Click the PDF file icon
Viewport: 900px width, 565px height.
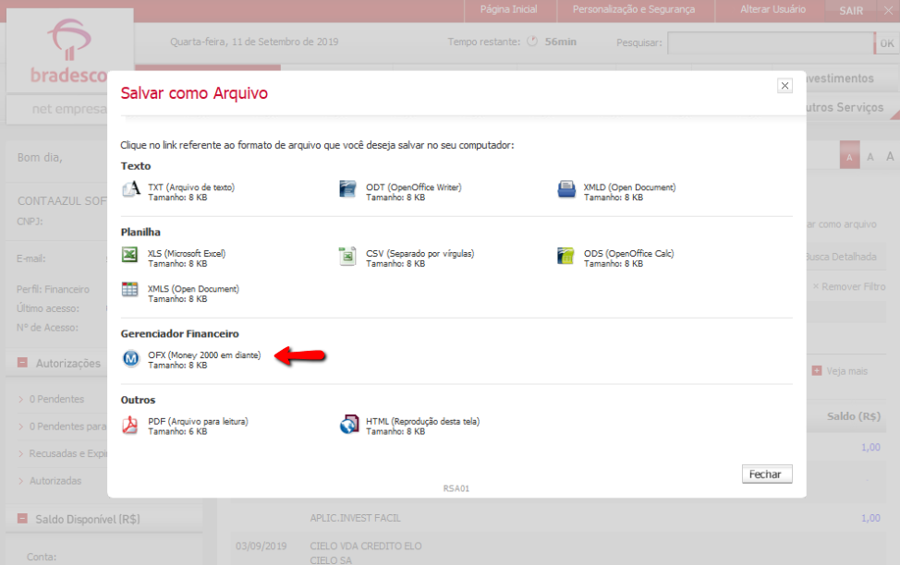pyautogui.click(x=129, y=425)
